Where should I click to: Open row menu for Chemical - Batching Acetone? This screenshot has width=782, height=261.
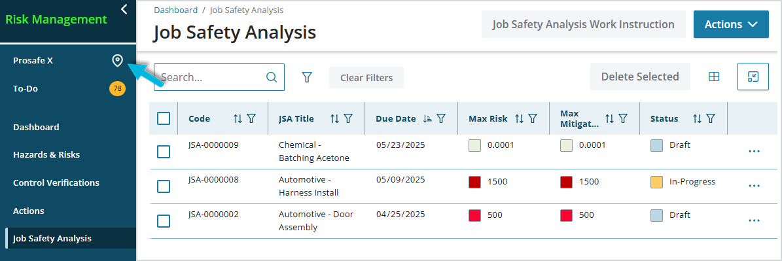tap(754, 151)
